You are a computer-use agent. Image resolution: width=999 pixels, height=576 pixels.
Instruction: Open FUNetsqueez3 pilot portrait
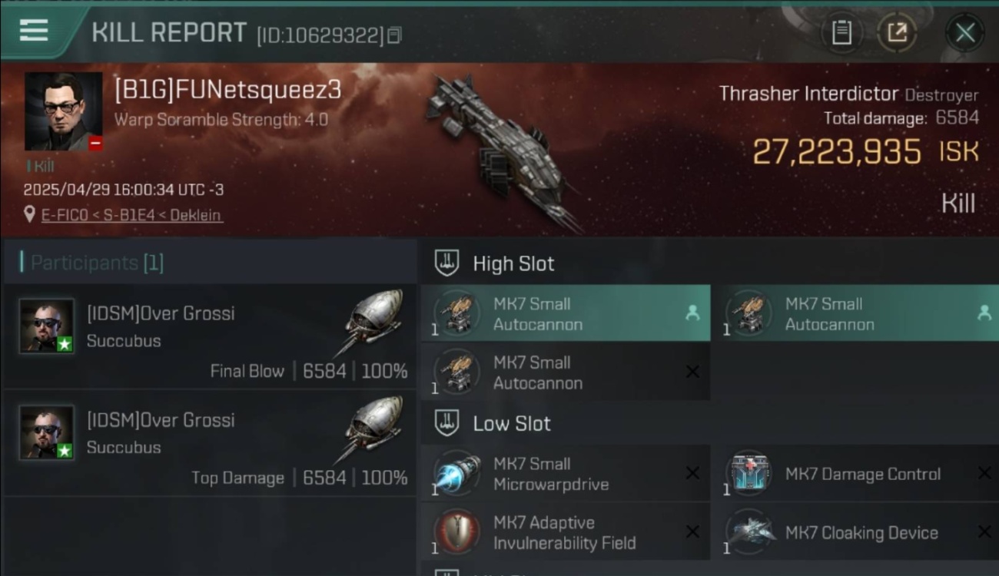(x=63, y=111)
